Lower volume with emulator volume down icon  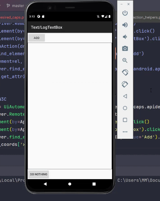pos(125,37)
